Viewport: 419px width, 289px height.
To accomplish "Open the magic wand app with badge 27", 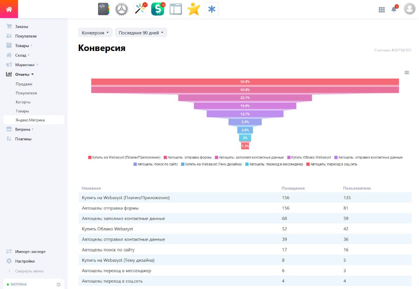I will [x=140, y=9].
